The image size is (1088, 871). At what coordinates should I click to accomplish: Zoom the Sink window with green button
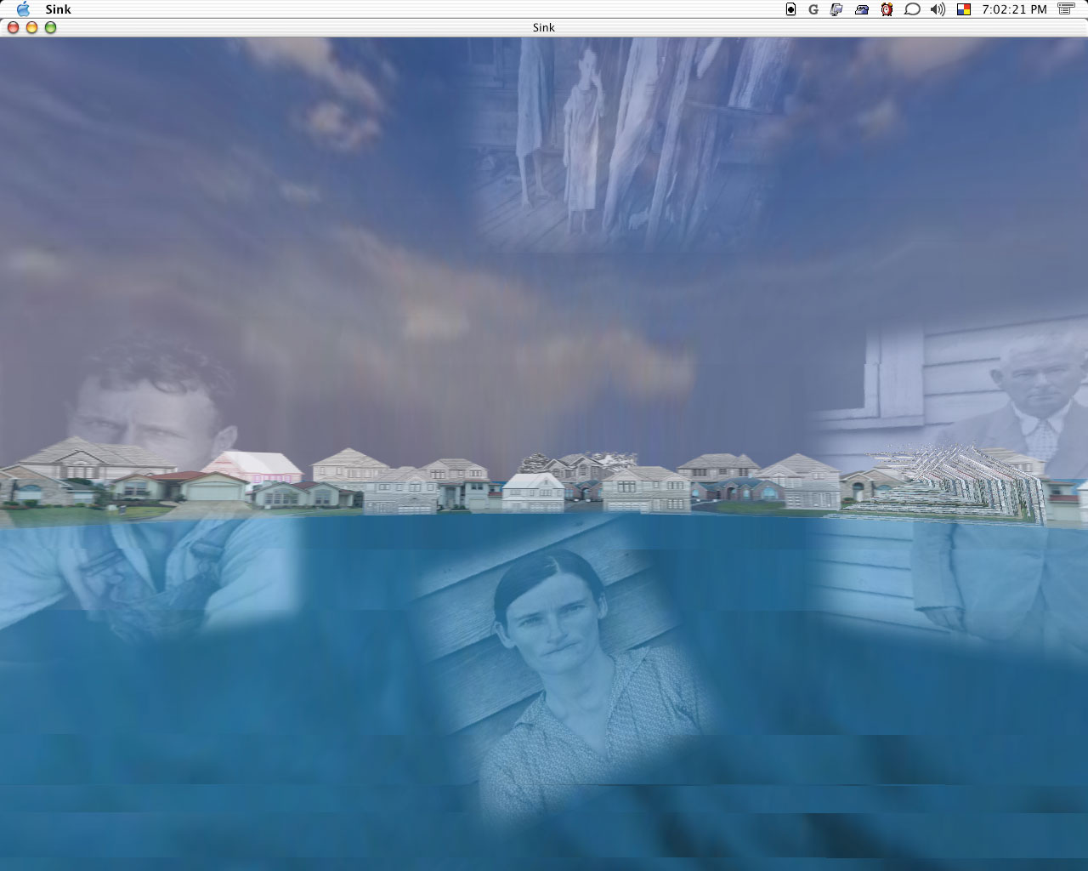pyautogui.click(x=50, y=27)
